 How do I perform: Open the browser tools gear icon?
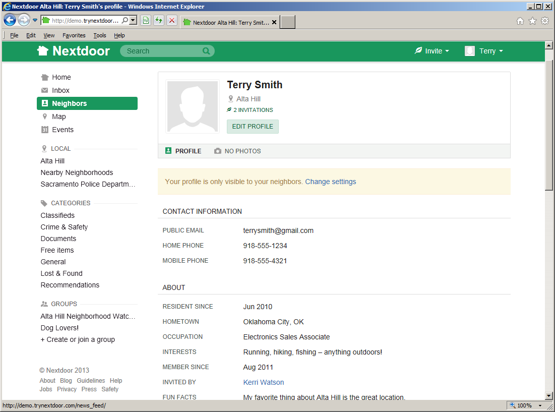coord(545,21)
